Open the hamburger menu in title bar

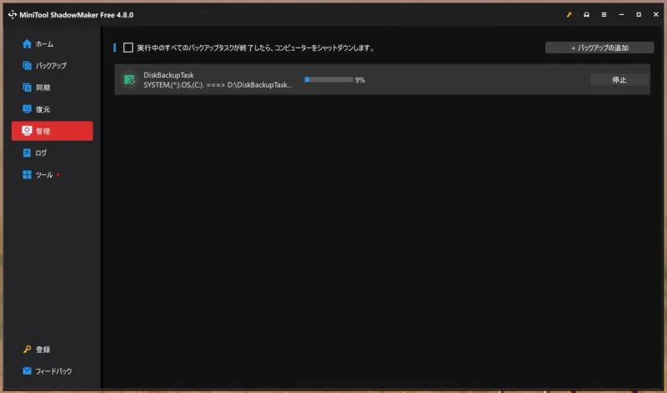click(604, 15)
